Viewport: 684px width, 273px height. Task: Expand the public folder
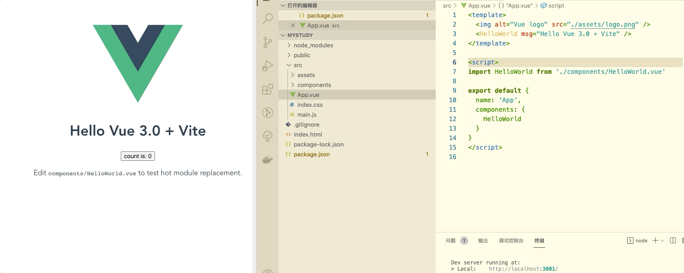tap(289, 55)
